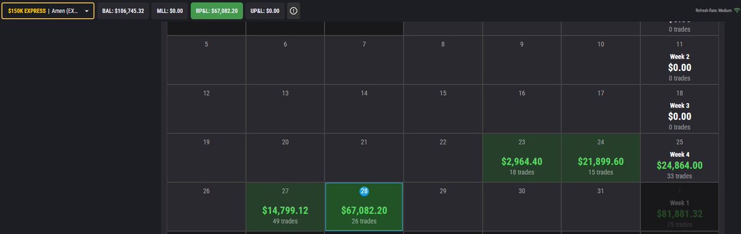Select empty calendar day 16
Screen dimensions: 741x234
[522, 109]
